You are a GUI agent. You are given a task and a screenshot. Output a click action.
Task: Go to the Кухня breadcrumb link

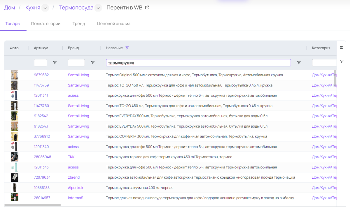33,8
